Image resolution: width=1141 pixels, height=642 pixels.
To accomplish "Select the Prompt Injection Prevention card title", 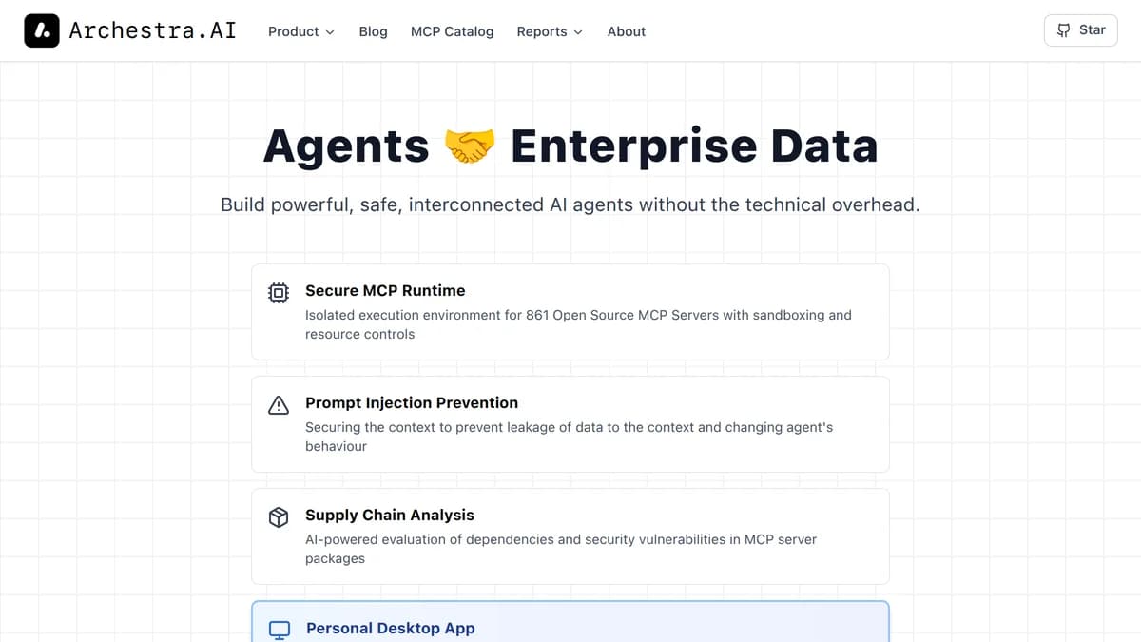I will point(412,403).
